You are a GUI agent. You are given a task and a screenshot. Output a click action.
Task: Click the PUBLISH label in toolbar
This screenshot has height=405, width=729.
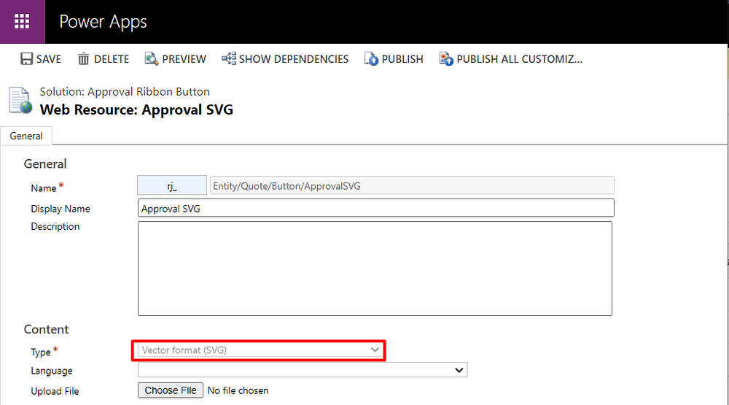pyautogui.click(x=402, y=59)
